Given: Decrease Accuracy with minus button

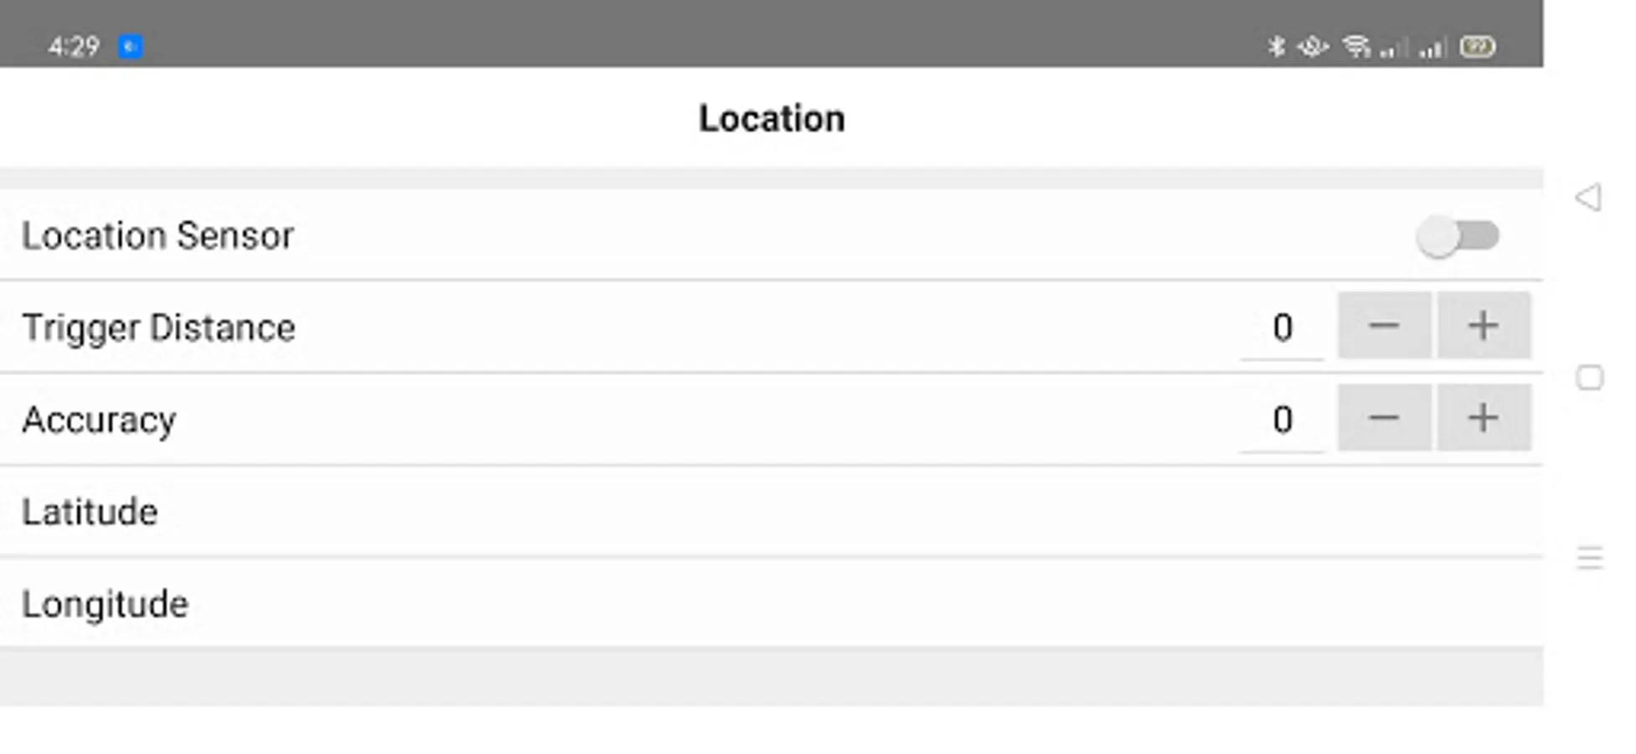Looking at the screenshot, I should pyautogui.click(x=1384, y=418).
